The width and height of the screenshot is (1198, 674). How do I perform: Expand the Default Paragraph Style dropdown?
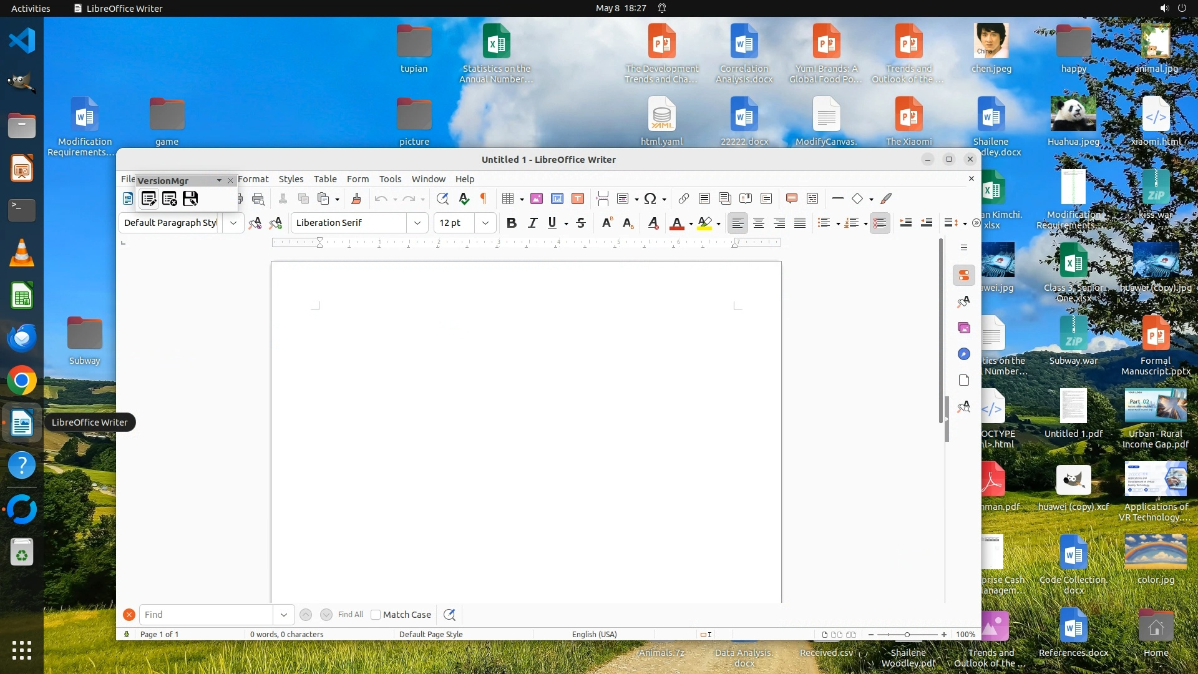tap(233, 223)
